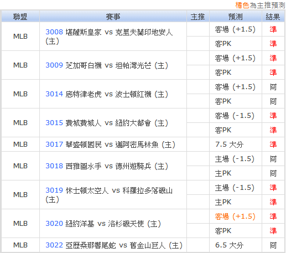Select 客PK prediction for game 3015
This screenshot has height=253, width=286.
coord(223,130)
